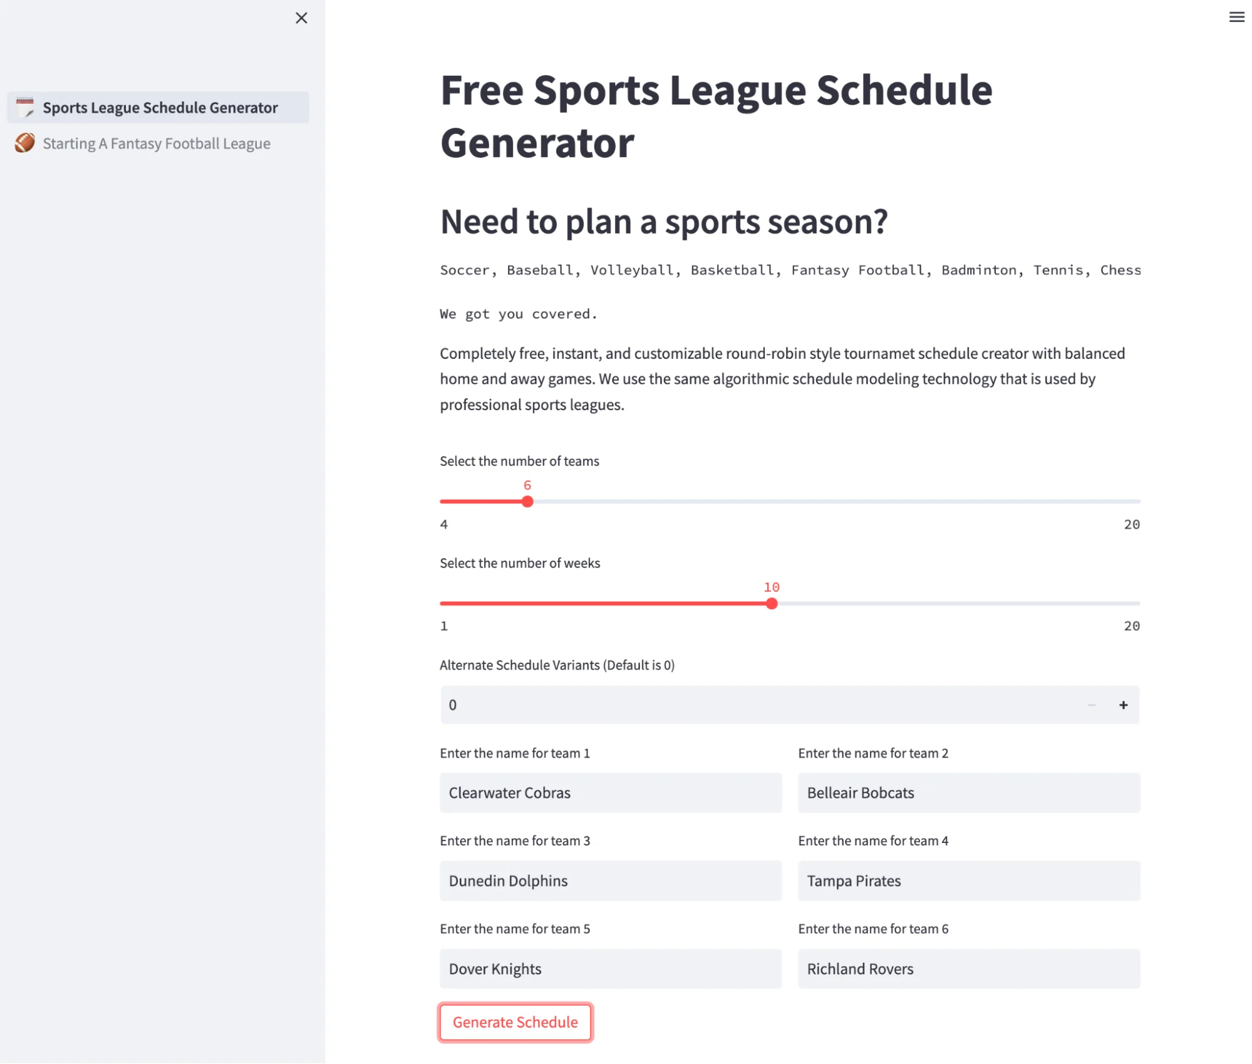Click the plus stepper on Alternate Variants
The height and width of the screenshot is (1064, 1252).
pos(1122,704)
